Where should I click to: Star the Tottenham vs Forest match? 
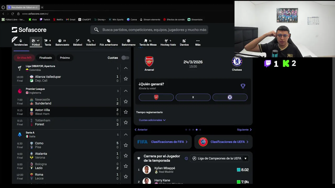[126, 122]
